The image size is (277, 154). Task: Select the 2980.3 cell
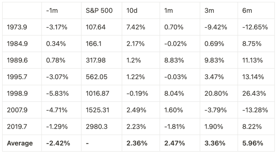click(96, 127)
